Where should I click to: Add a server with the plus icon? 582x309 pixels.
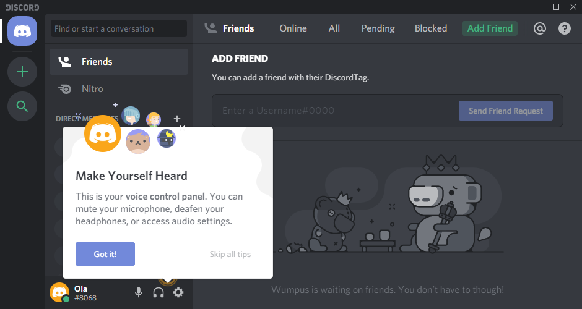[x=22, y=72]
